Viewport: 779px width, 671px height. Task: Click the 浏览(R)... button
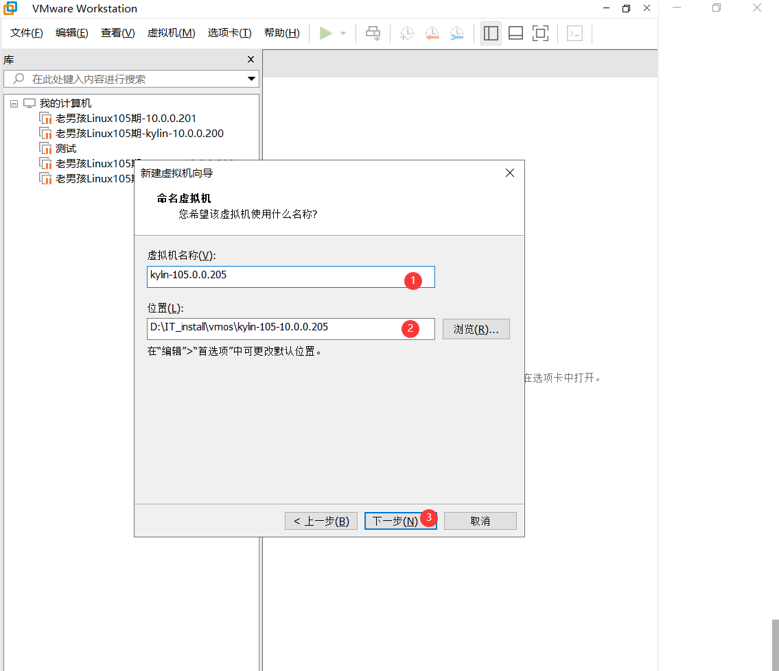[476, 329]
